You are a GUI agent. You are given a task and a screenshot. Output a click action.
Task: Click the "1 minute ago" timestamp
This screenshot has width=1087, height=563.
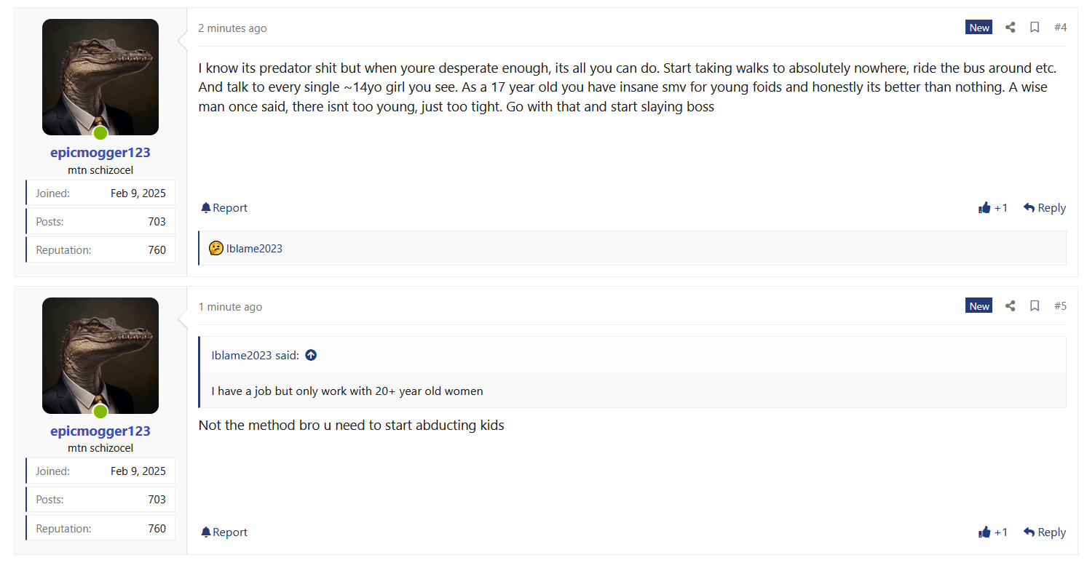click(230, 307)
